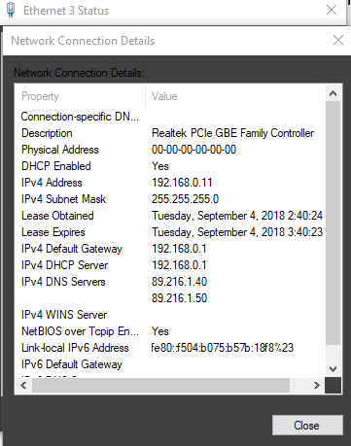This screenshot has width=351, height=446.
Task: Close the Network Connection Details dialog
Action: click(x=338, y=40)
